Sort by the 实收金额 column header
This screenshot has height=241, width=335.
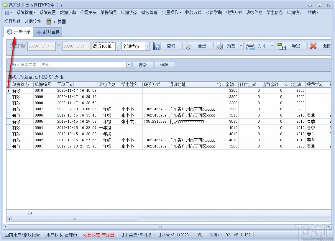(294, 84)
